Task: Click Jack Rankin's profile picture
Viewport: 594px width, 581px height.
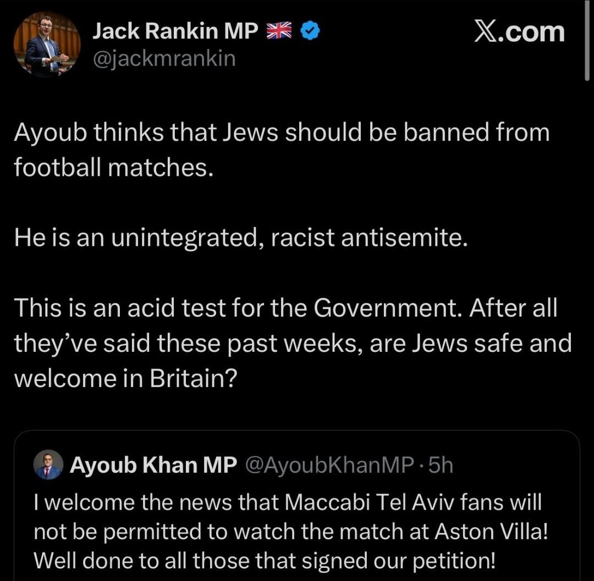Action: pos(47,45)
